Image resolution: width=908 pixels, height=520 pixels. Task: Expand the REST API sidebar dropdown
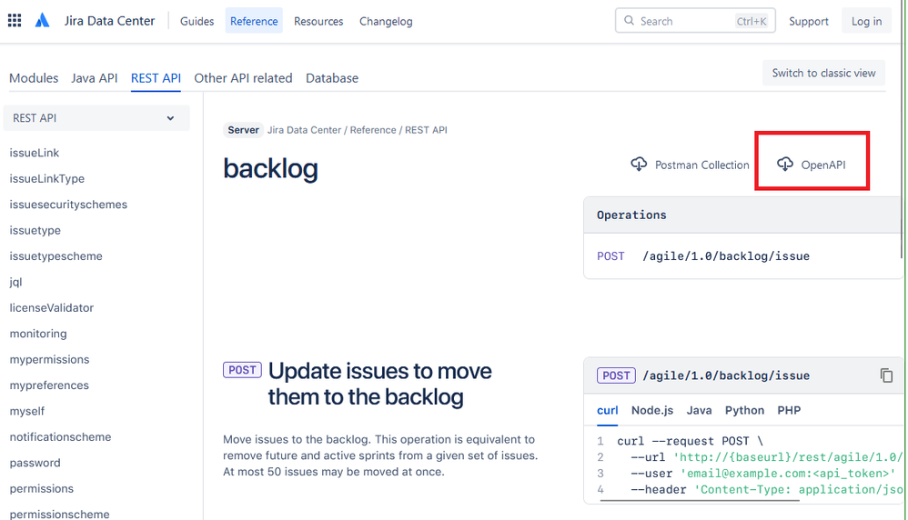96,118
